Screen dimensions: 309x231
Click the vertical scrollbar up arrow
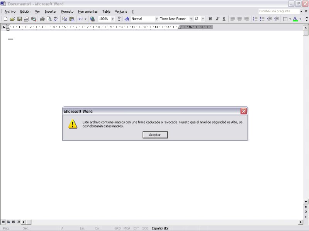click(306, 28)
